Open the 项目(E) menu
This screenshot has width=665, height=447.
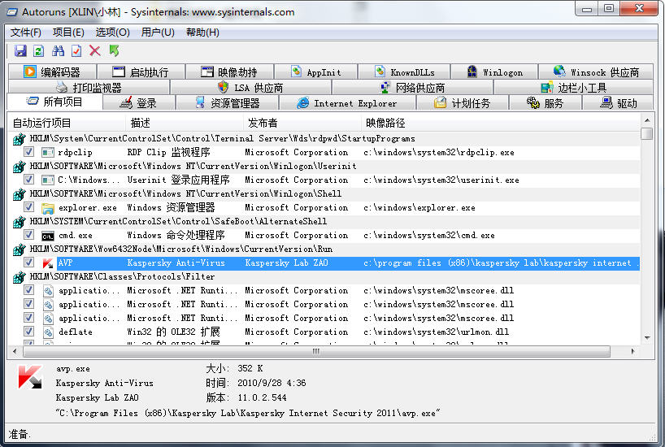(69, 33)
